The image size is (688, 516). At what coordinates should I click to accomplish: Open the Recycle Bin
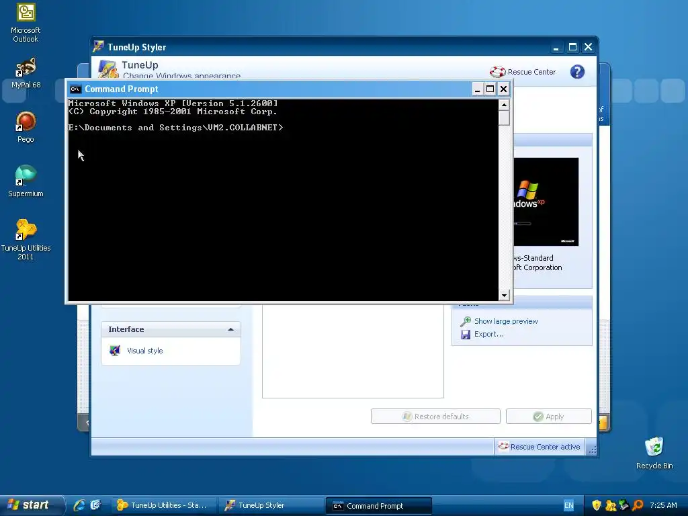654,453
